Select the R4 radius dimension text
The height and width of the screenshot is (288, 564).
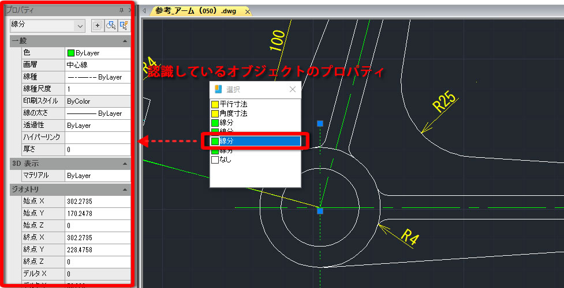pyautogui.click(x=410, y=236)
